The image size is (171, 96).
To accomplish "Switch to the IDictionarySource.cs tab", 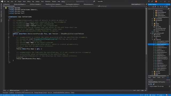I will pyautogui.click(x=88, y=4).
